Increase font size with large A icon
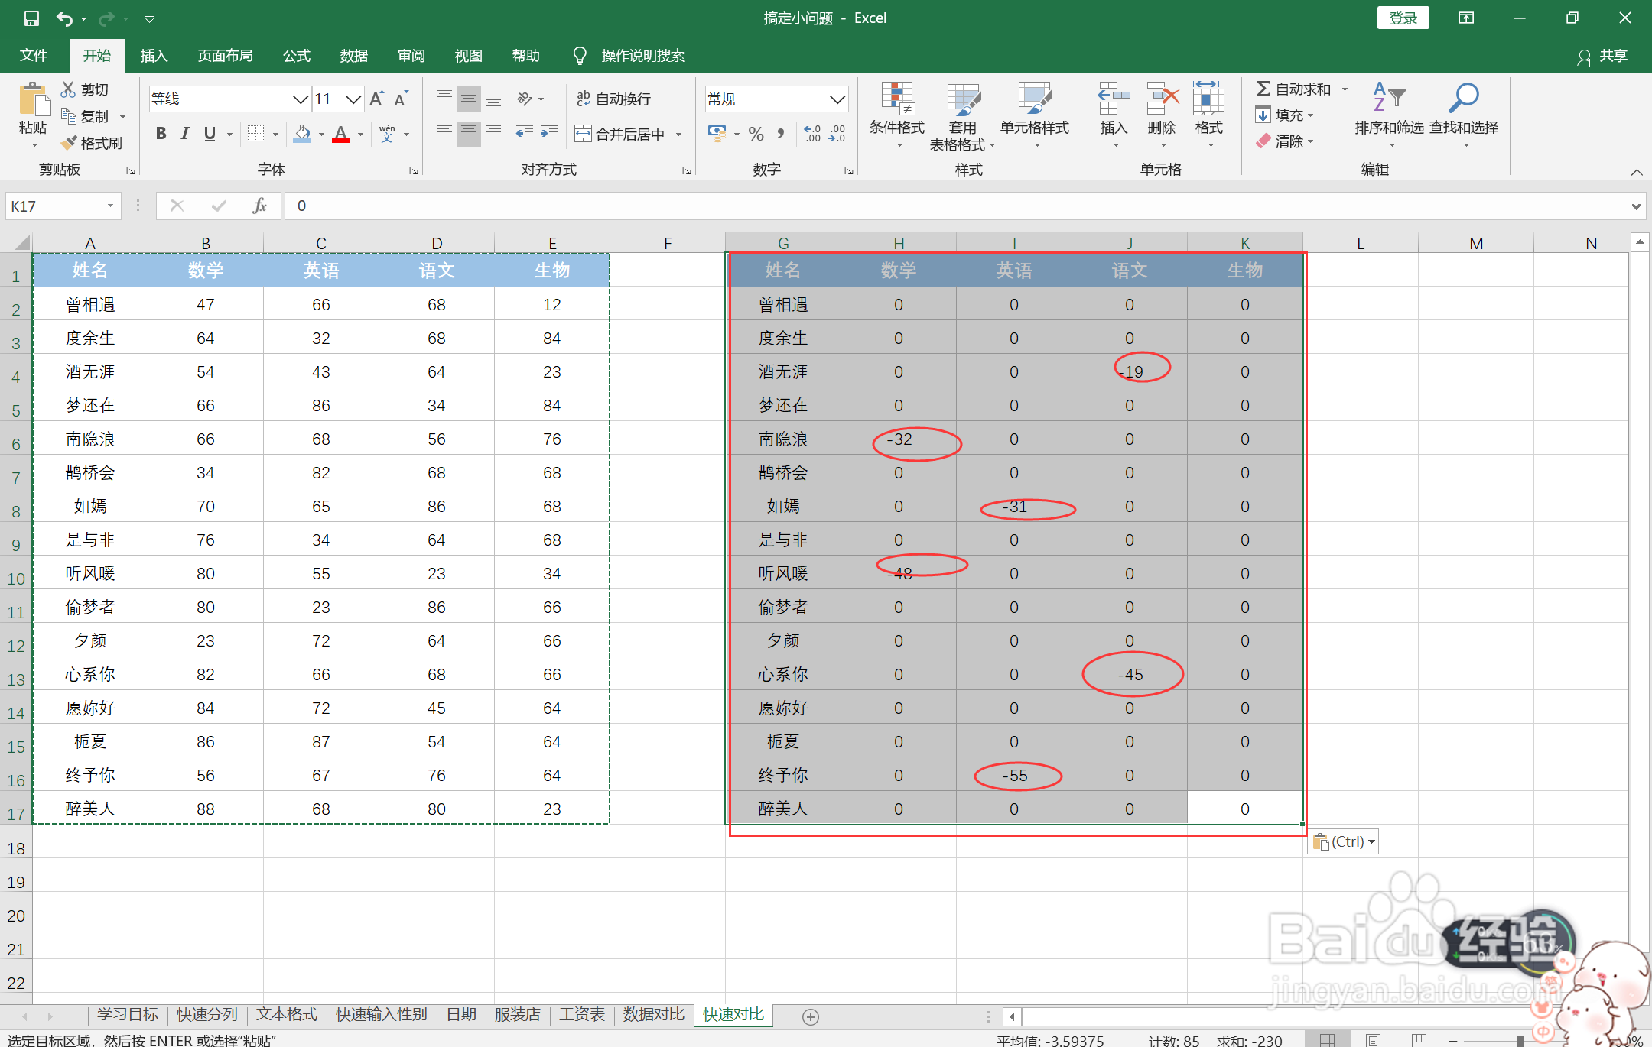This screenshot has height=1047, width=1652. point(376,99)
